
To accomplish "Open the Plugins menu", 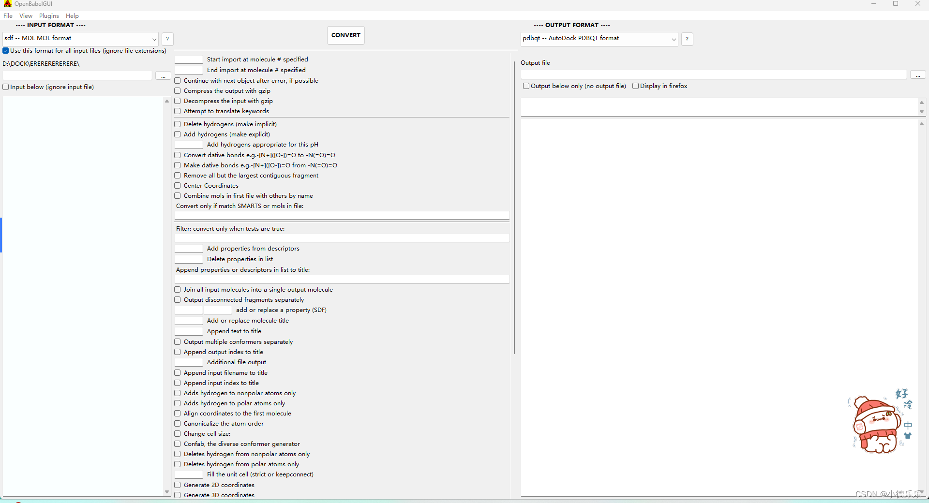I will 49,16.
